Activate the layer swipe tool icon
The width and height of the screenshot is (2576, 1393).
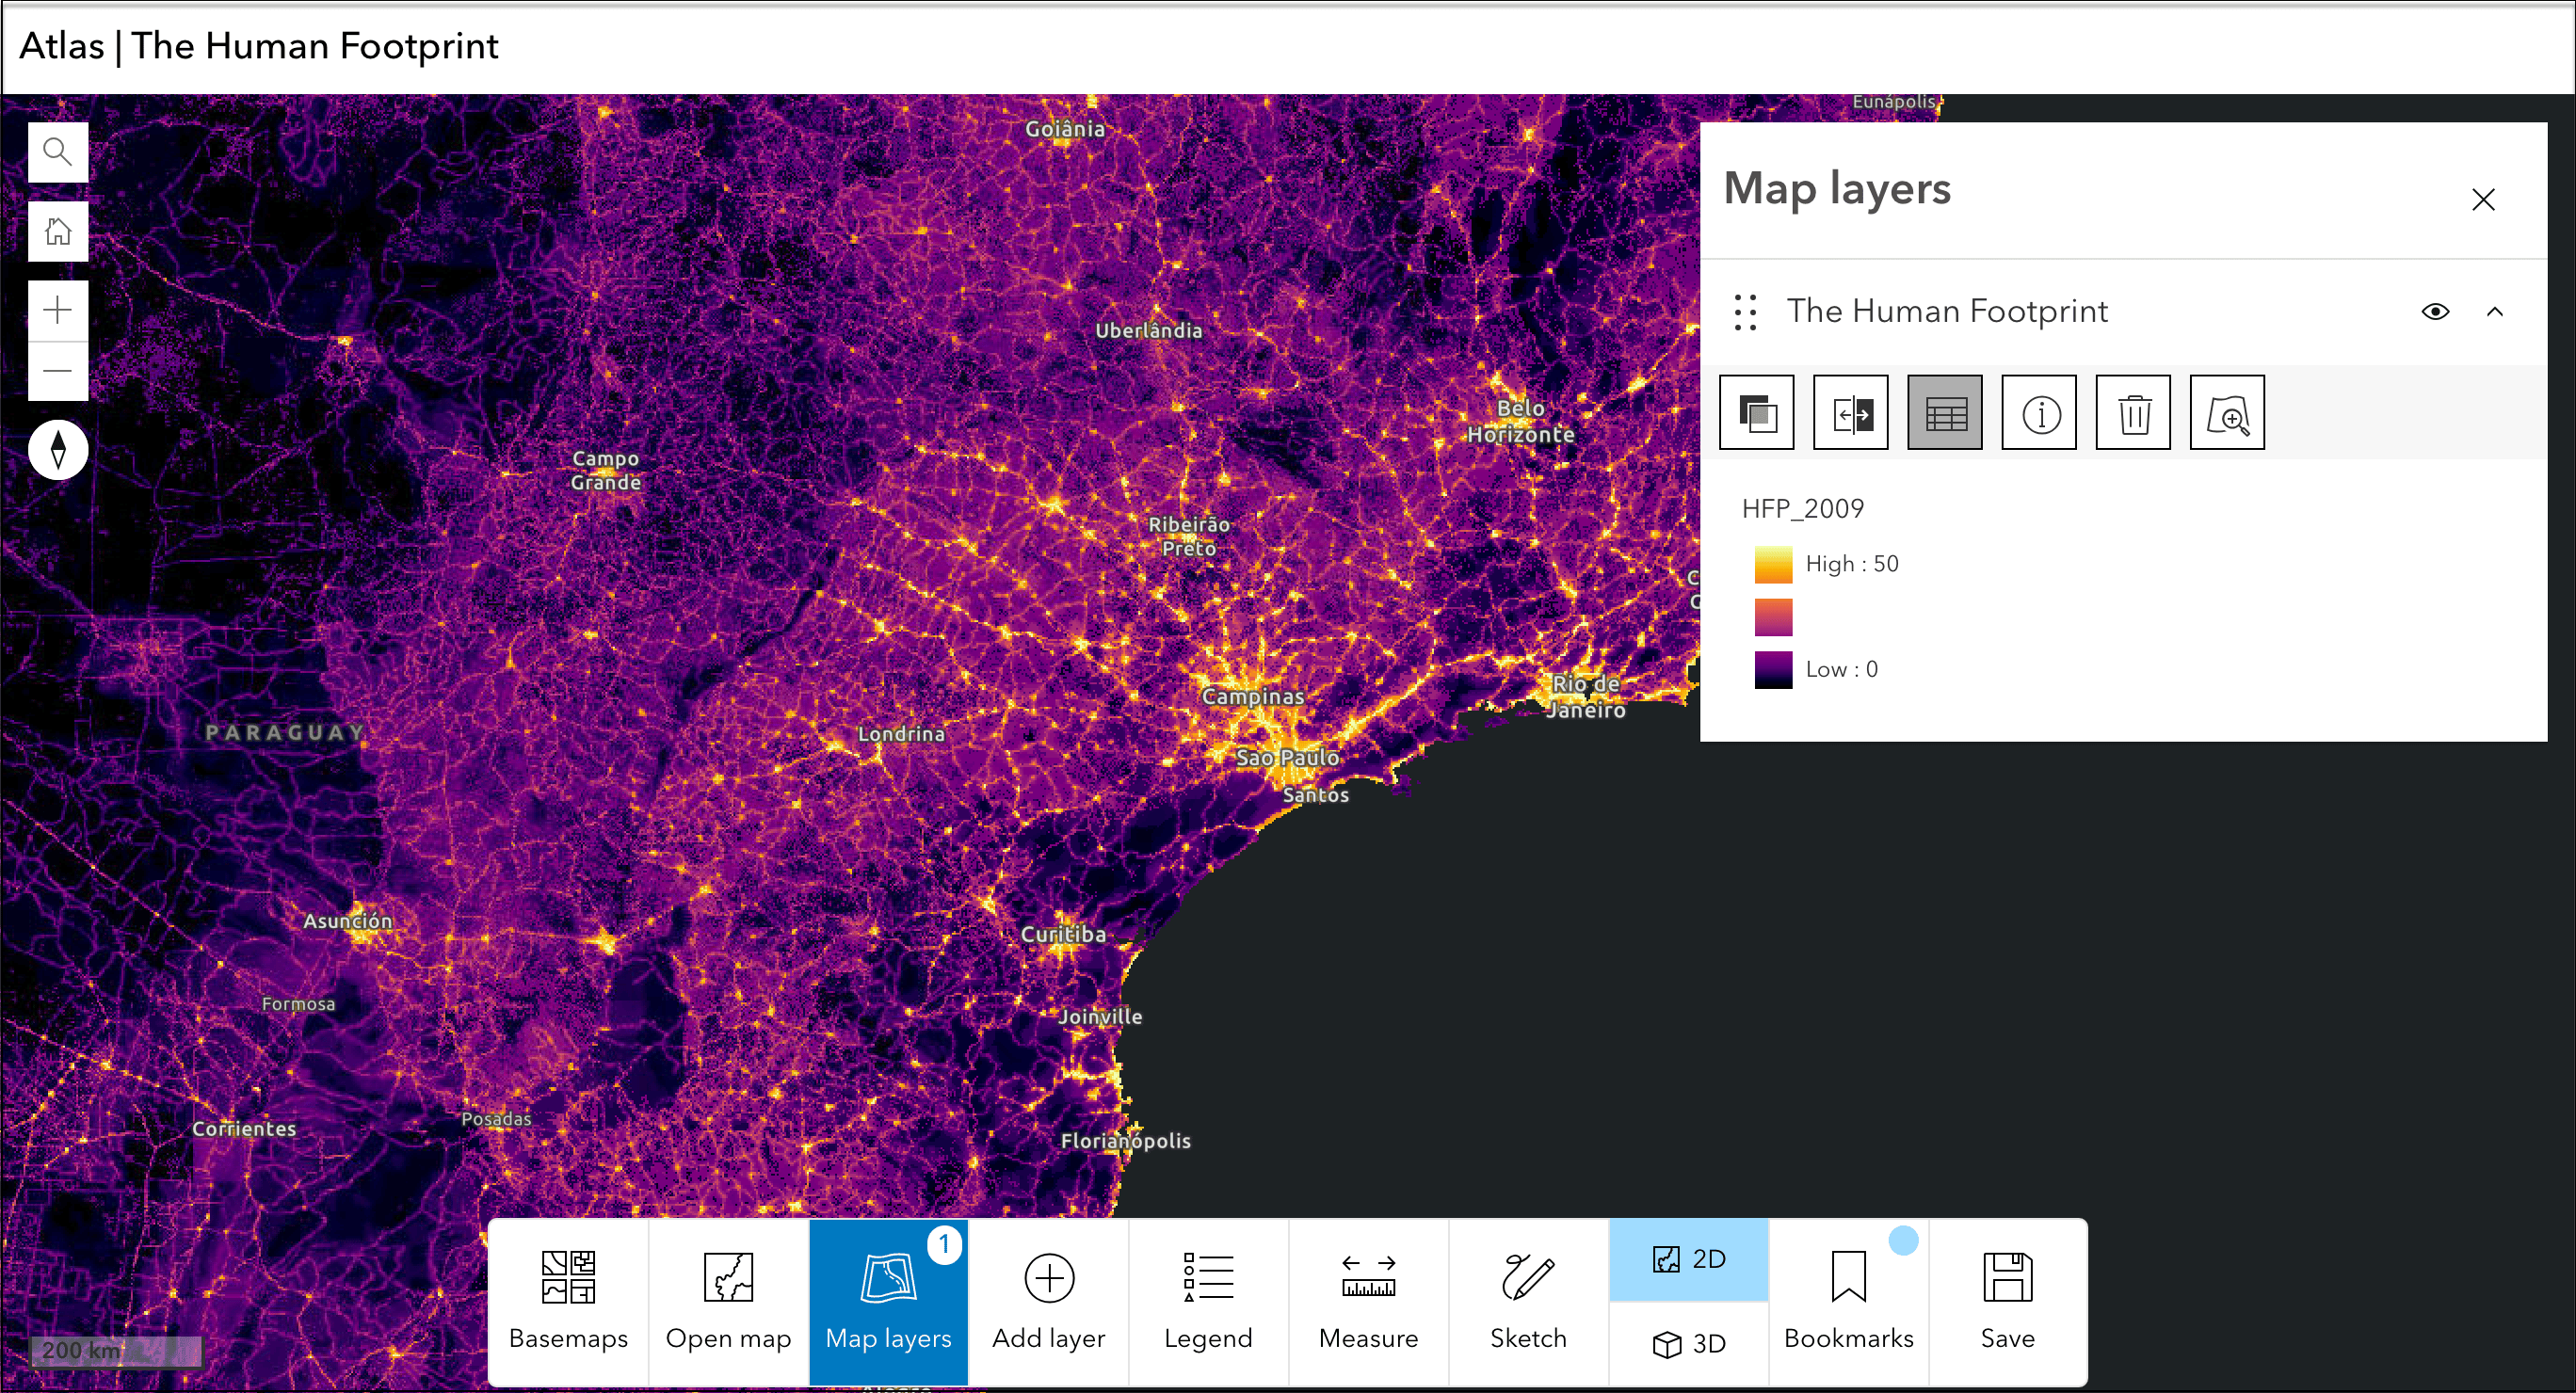click(1851, 412)
